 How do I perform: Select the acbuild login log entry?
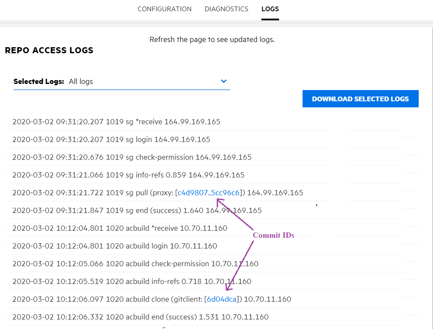click(114, 246)
